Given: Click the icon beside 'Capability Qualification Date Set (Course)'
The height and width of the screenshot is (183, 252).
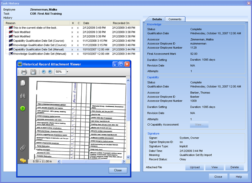Looking at the screenshot, I should (x=11, y=41).
